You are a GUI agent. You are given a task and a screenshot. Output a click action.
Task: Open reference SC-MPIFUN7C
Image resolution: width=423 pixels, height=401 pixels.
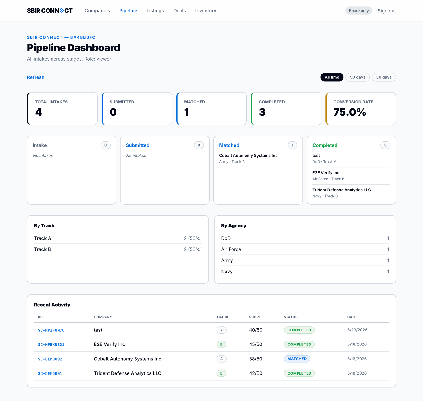pyautogui.click(x=51, y=330)
